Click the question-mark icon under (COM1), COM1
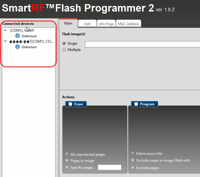 click(17, 36)
